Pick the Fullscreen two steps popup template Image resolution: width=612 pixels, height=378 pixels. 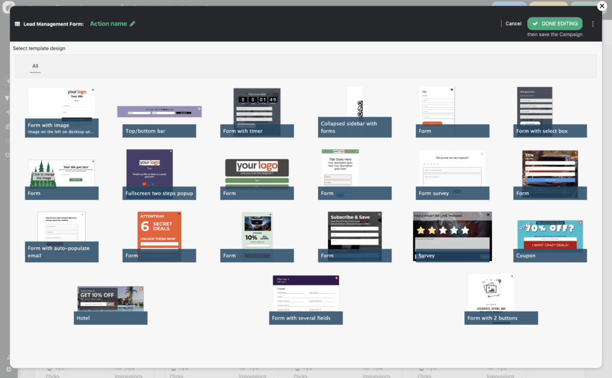click(159, 174)
